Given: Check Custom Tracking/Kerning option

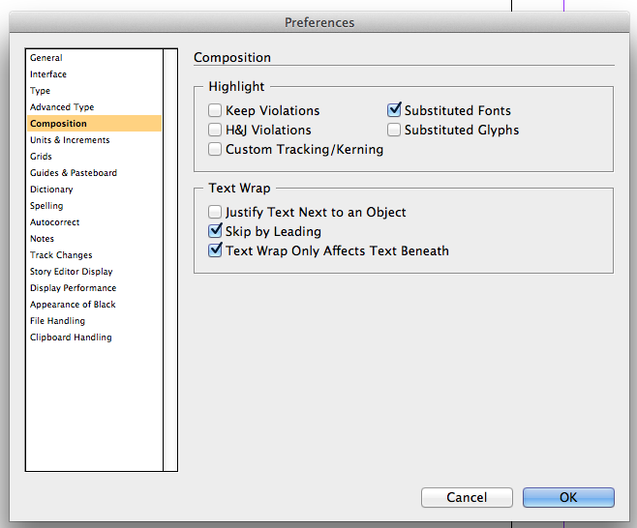Looking at the screenshot, I should pos(215,149).
